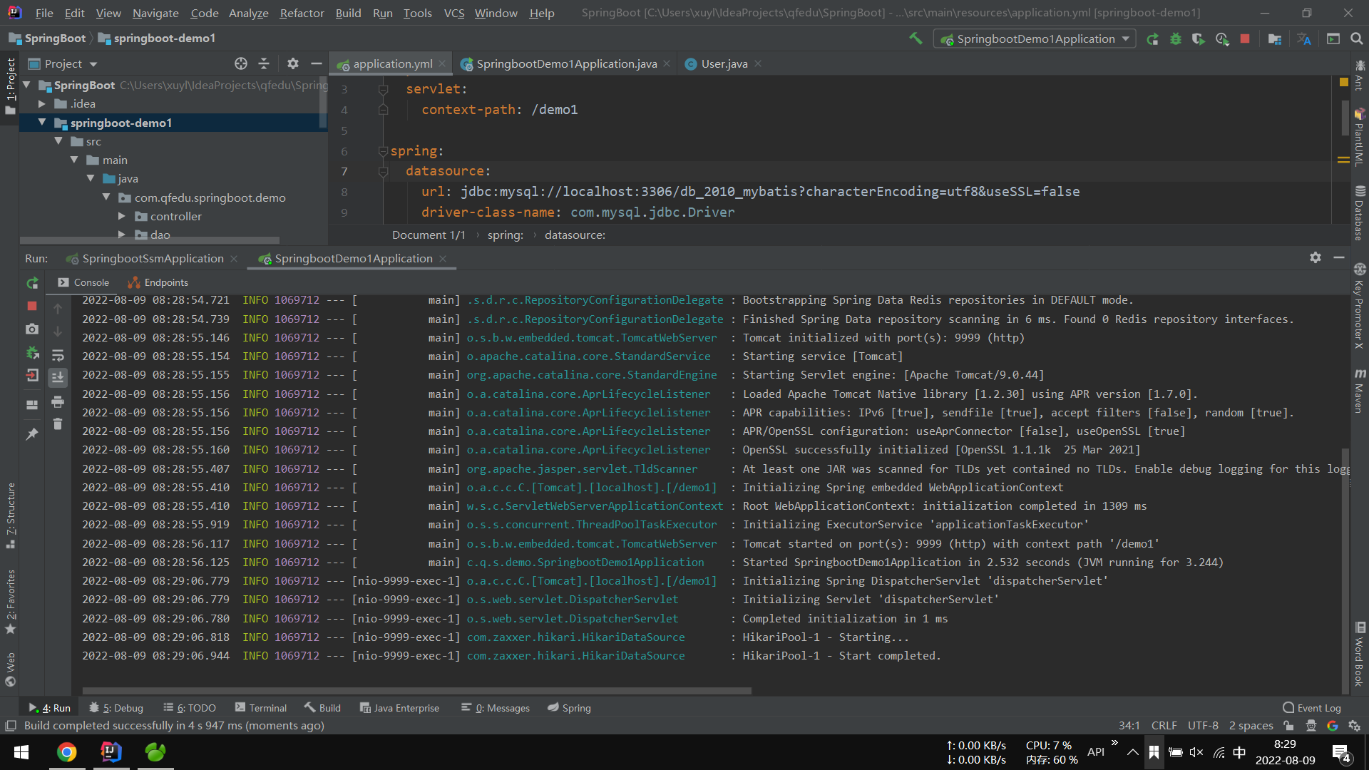The width and height of the screenshot is (1369, 770).
Task: Stop the application using the top toolbar stop button
Action: point(1245,39)
